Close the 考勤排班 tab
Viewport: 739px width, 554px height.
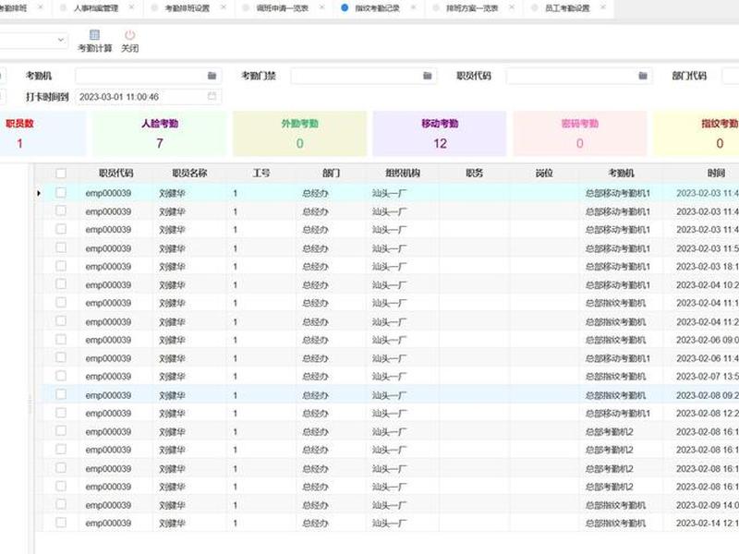pos(41,7)
